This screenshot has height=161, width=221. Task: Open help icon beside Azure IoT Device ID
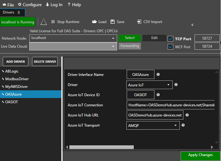click(158, 95)
